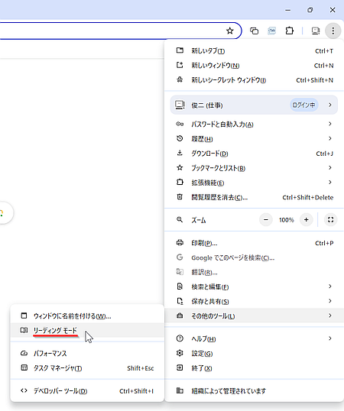The width and height of the screenshot is (344, 411).
Task: Click the download icon beside ダウンロード
Action: tap(180, 153)
